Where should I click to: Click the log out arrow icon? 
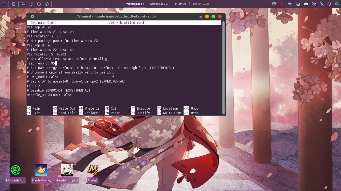(x=47, y=4)
